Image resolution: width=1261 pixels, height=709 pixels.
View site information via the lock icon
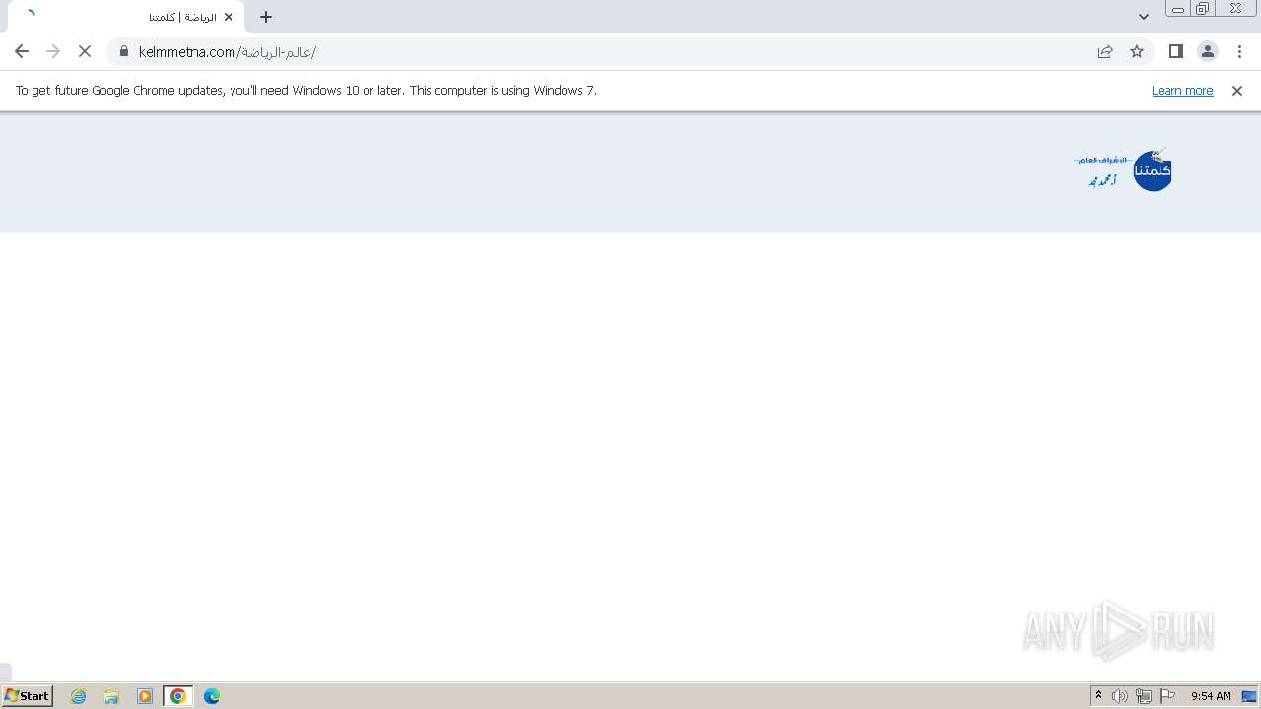(124, 51)
